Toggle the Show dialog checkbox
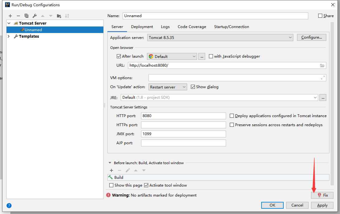Image resolution: width=340 pixels, height=214 pixels. [193, 87]
